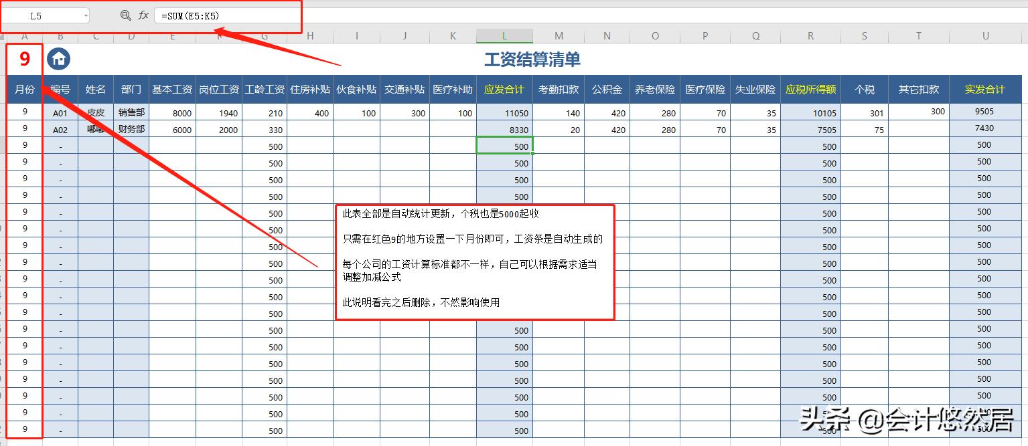Click the 财务部 department cell
The width and height of the screenshot is (1028, 446).
click(131, 129)
